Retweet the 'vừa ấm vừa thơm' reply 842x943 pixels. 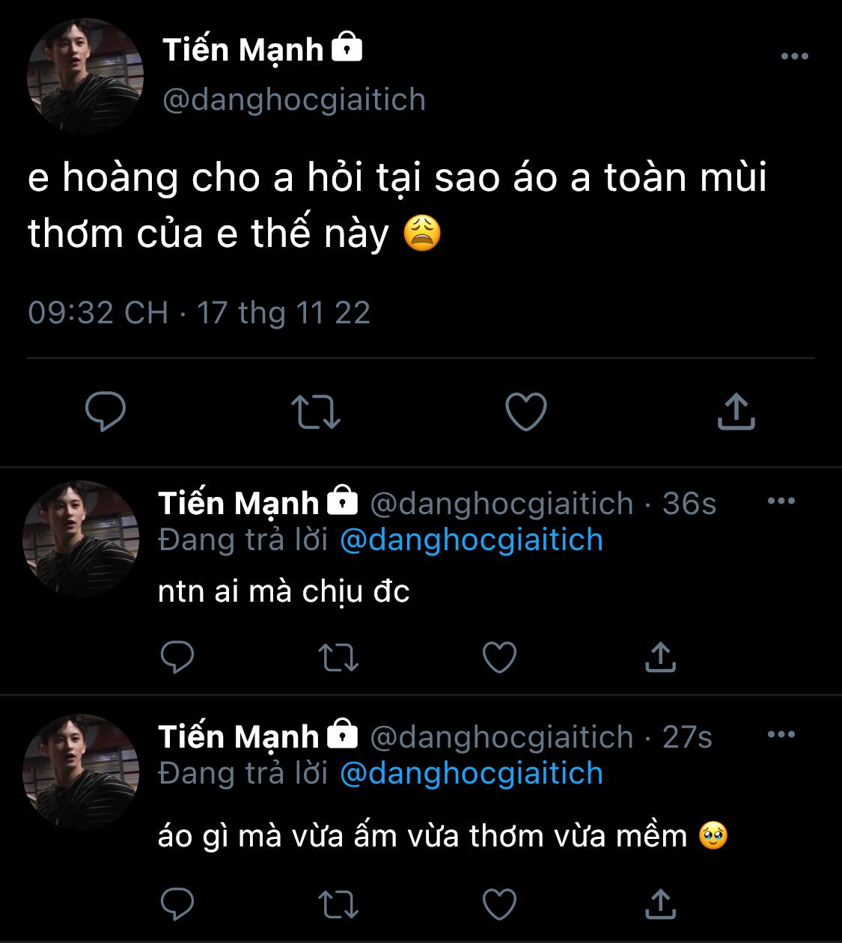(338, 904)
